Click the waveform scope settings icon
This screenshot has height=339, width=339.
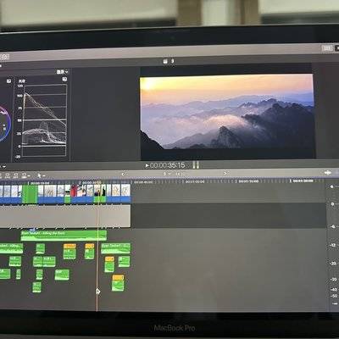[64, 80]
